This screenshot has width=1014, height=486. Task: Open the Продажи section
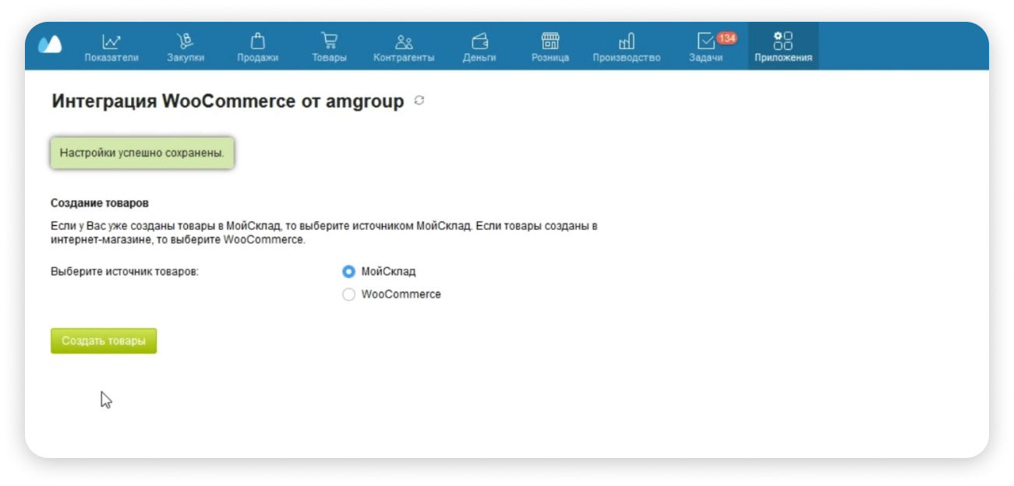tap(258, 48)
